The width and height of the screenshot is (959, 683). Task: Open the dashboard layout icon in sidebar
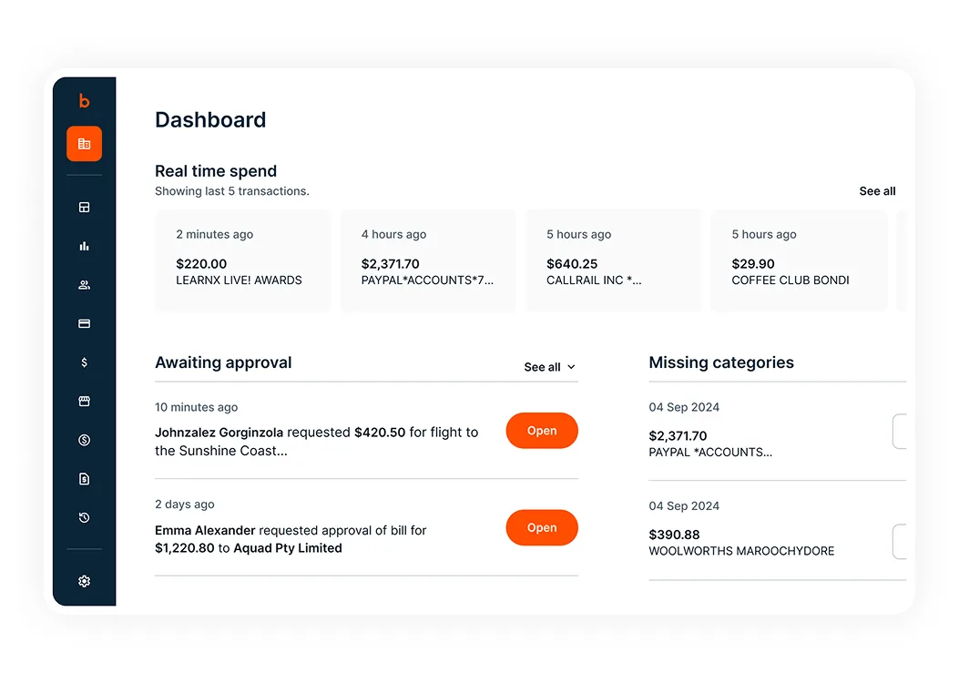coord(84,208)
